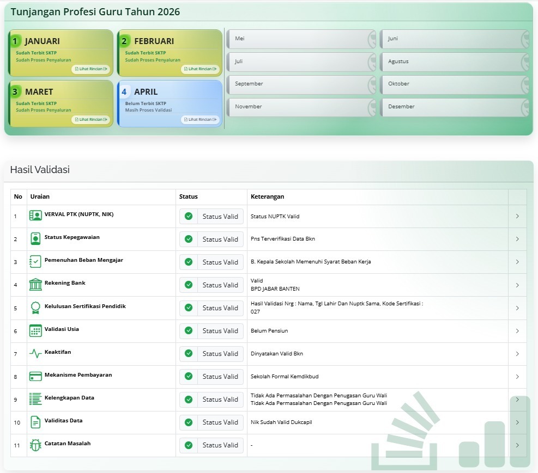Click the Status Kepegawaian badge icon
The image size is (538, 473).
pos(35,238)
